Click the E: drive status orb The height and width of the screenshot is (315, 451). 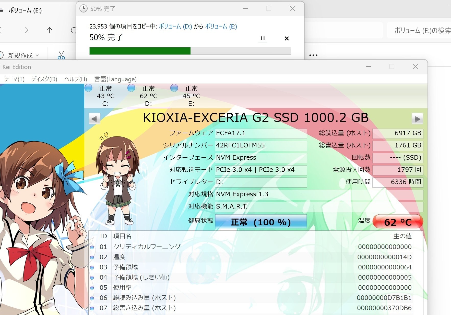point(174,88)
